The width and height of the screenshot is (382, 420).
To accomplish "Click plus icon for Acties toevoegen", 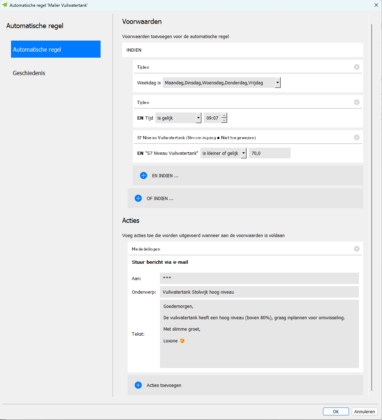I will click(138, 385).
